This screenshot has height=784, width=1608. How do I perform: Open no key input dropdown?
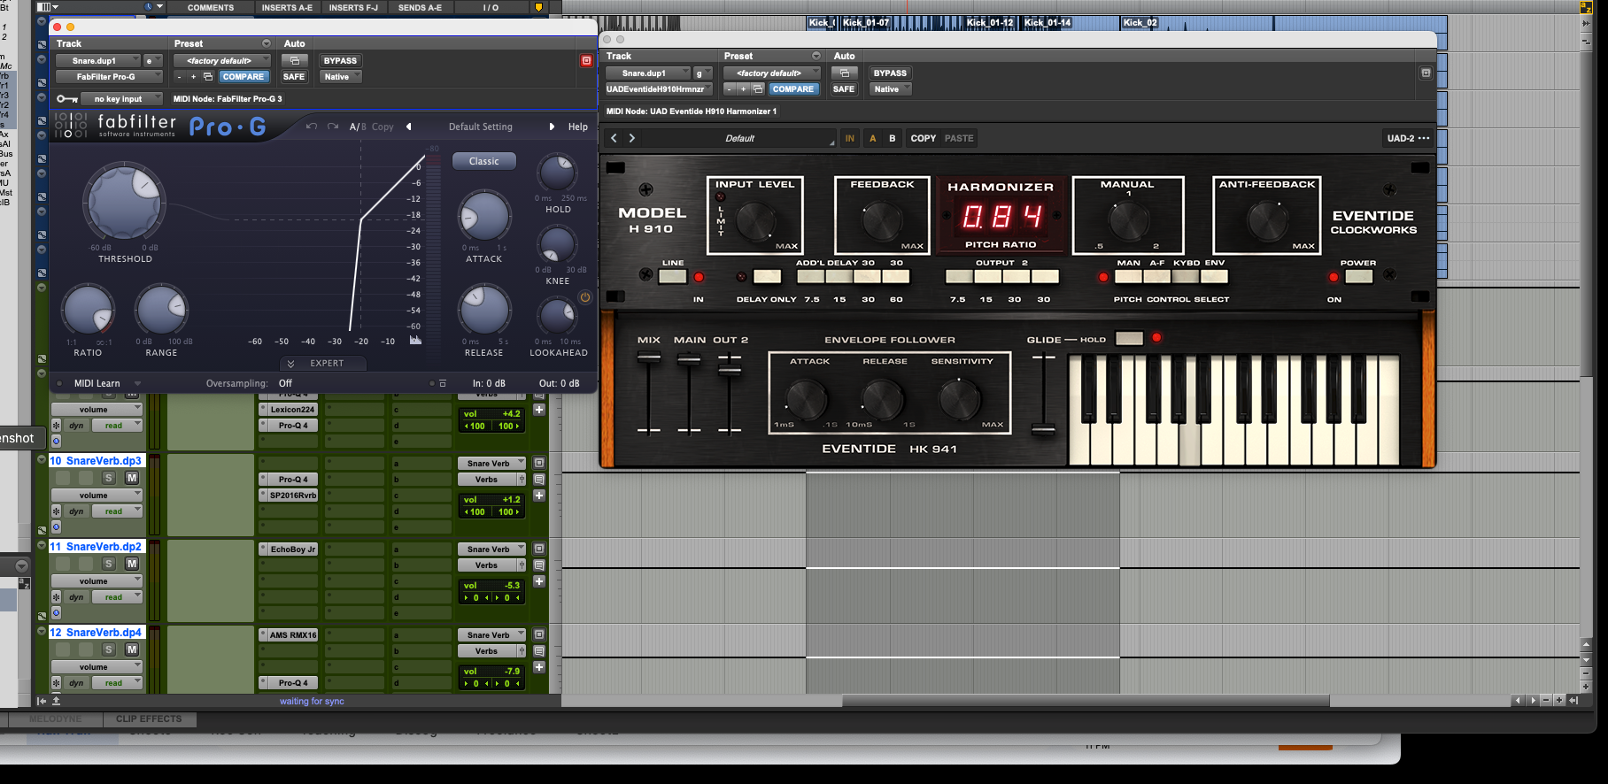coord(121,99)
